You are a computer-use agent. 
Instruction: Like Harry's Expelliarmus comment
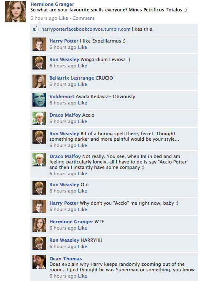coord(83,47)
